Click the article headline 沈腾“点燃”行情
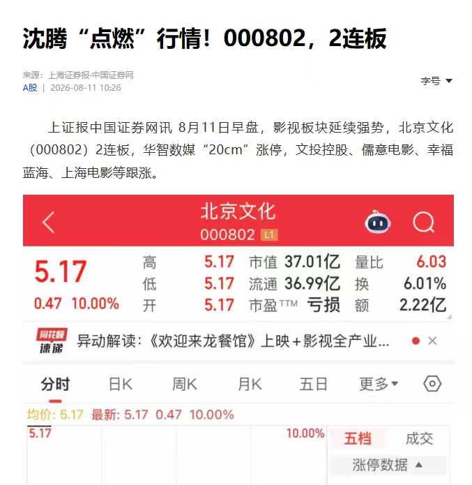Viewport: 472px width, 485px height. (204, 38)
